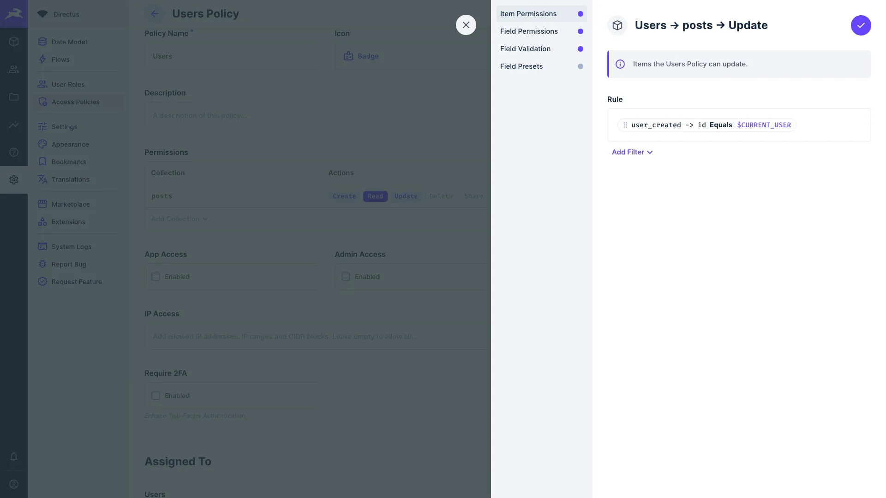This screenshot has width=886, height=498.
Task: Select the Settings gear module icon
Action: click(14, 180)
